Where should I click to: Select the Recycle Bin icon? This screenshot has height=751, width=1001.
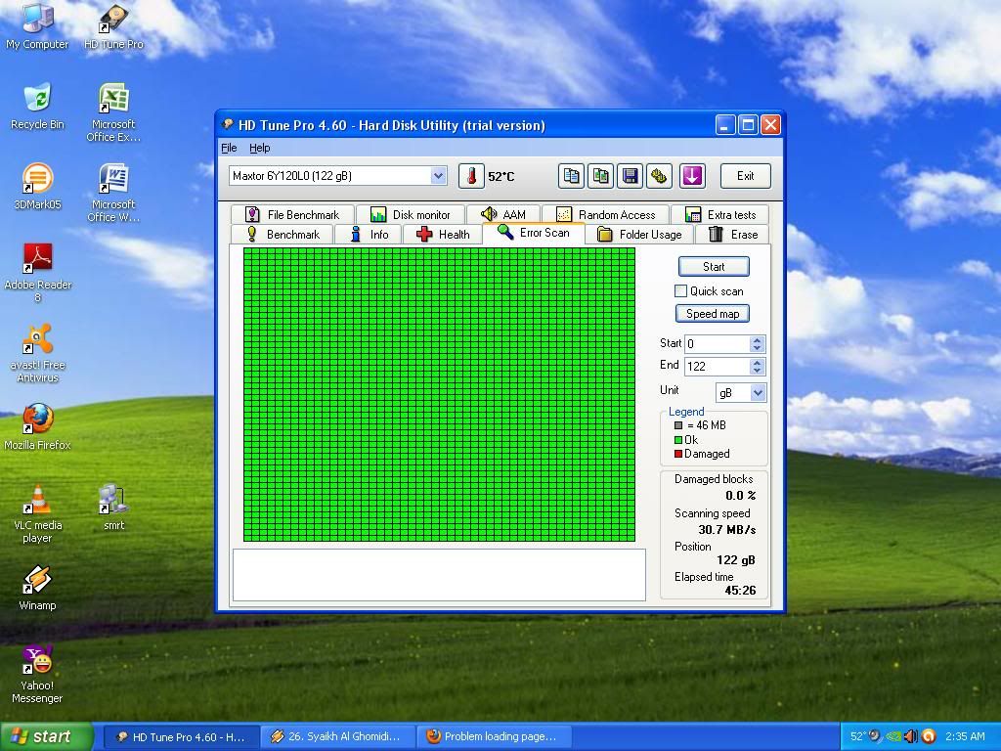coord(37,106)
